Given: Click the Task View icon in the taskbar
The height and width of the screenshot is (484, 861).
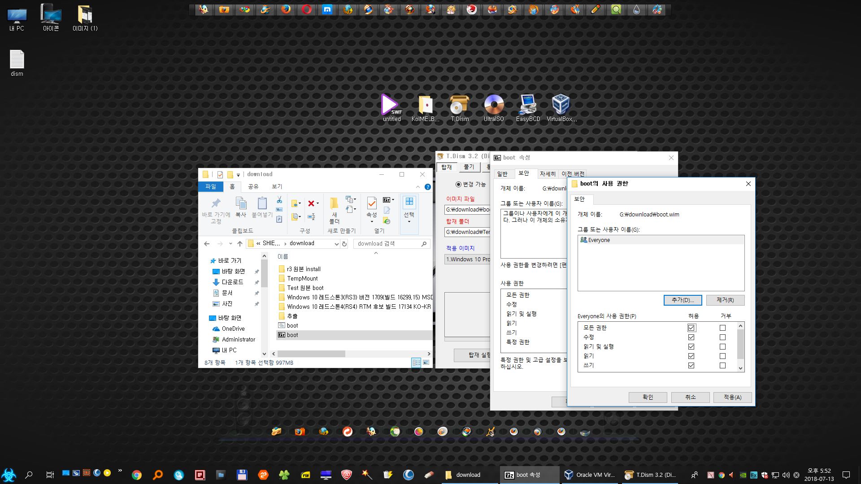Looking at the screenshot, I should click(x=50, y=475).
